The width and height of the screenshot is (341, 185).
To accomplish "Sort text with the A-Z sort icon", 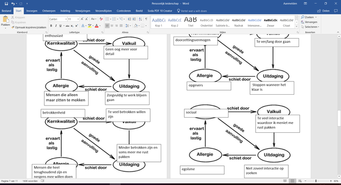I will coord(140,19).
